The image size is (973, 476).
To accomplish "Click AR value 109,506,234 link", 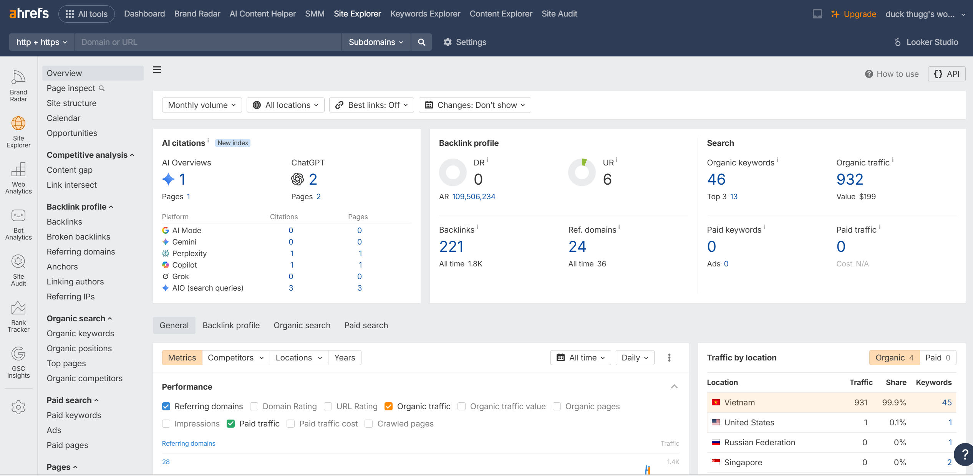I will click(x=474, y=197).
